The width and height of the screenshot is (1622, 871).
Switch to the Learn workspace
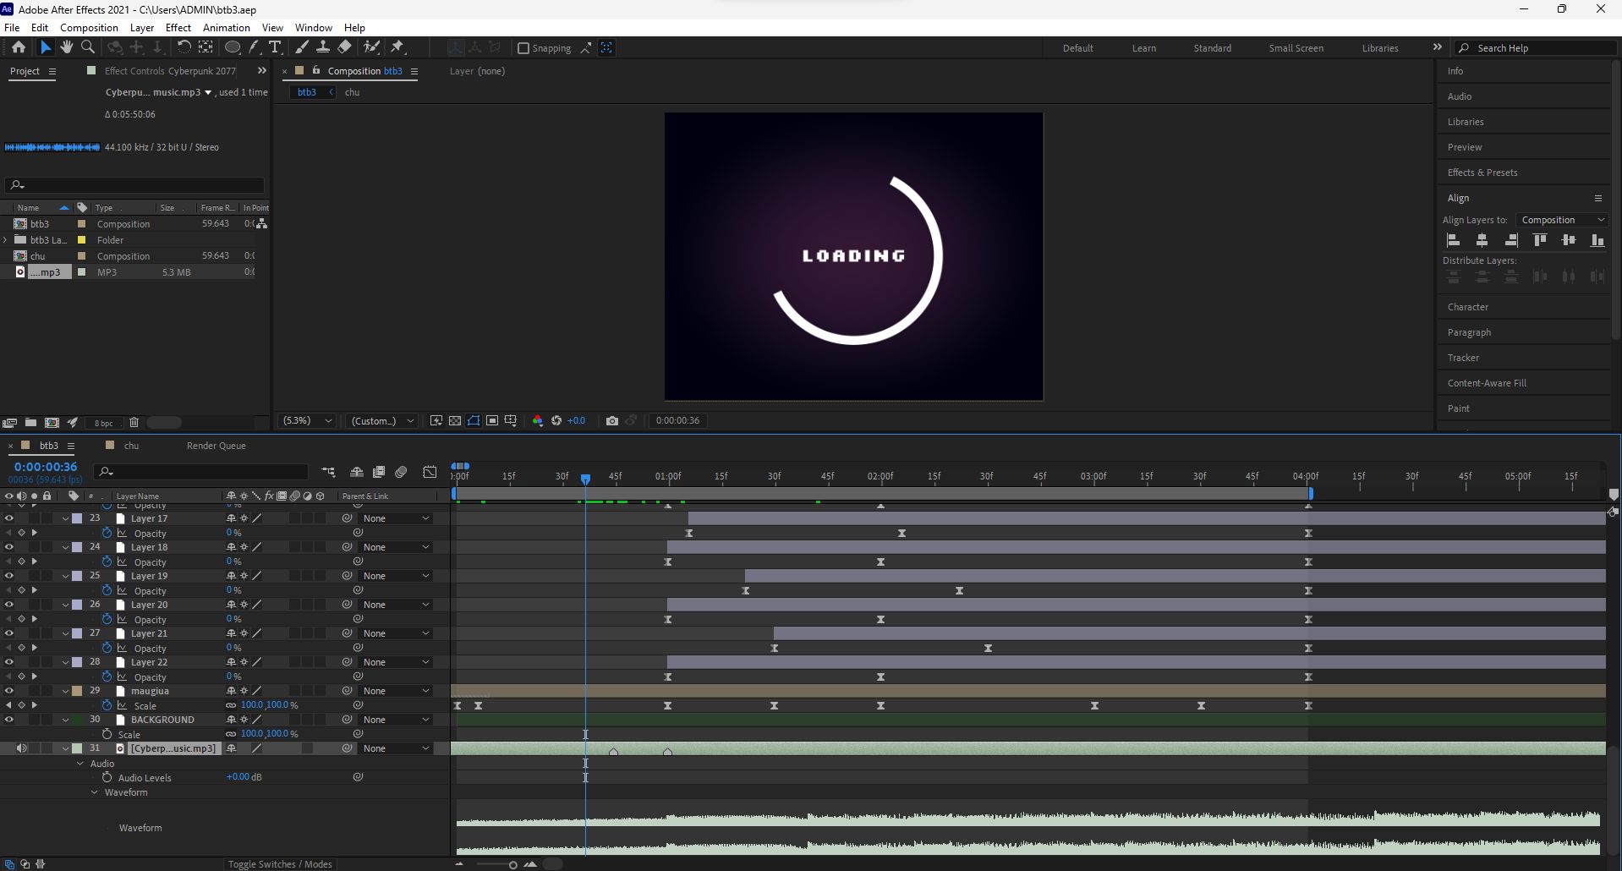point(1143,48)
